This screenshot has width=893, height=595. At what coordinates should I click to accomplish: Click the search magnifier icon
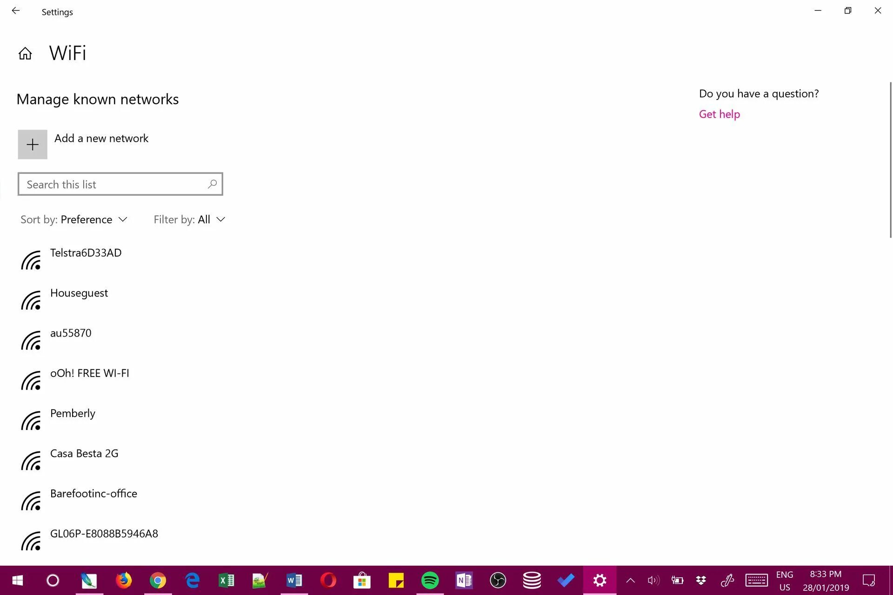pos(212,184)
